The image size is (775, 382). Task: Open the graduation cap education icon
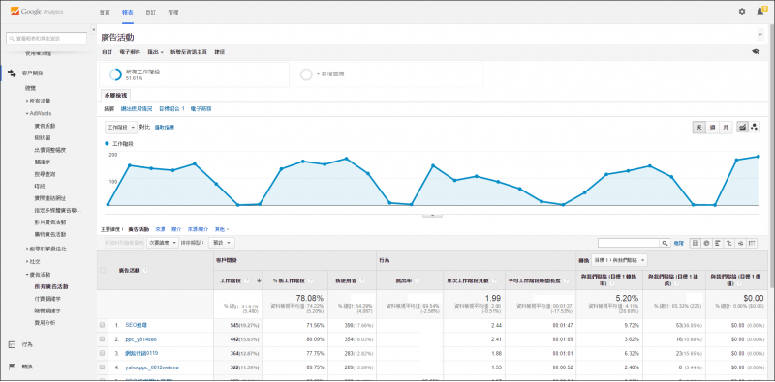(x=756, y=52)
